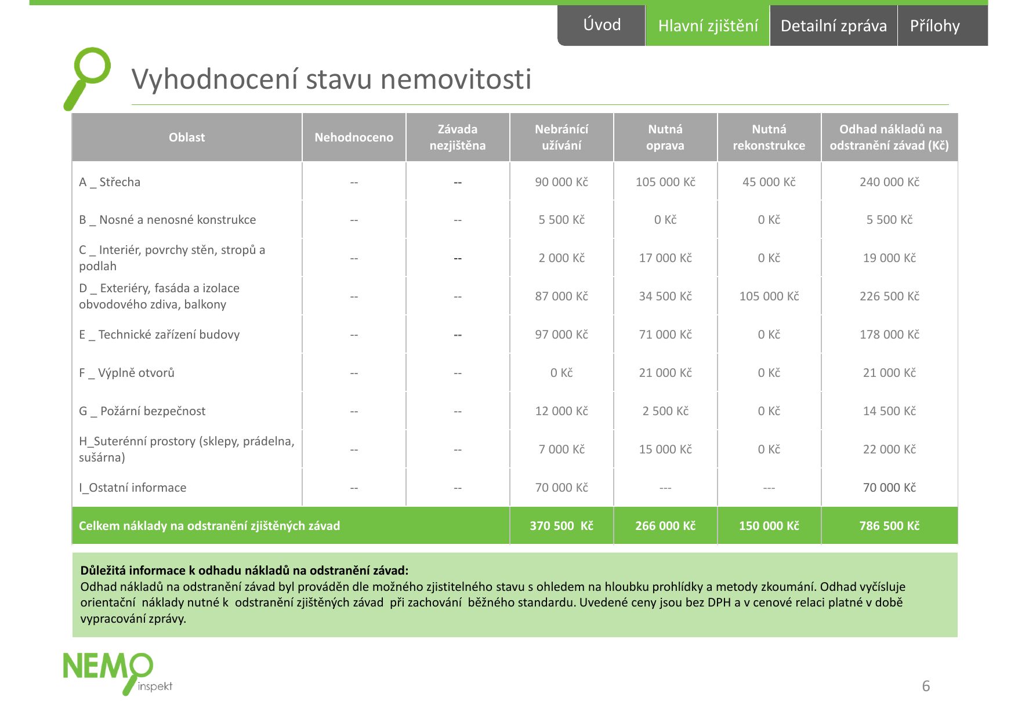Select the Důležitá informace k odhadu nákladů heading
Screen dimensions: 1018x719
[244, 571]
